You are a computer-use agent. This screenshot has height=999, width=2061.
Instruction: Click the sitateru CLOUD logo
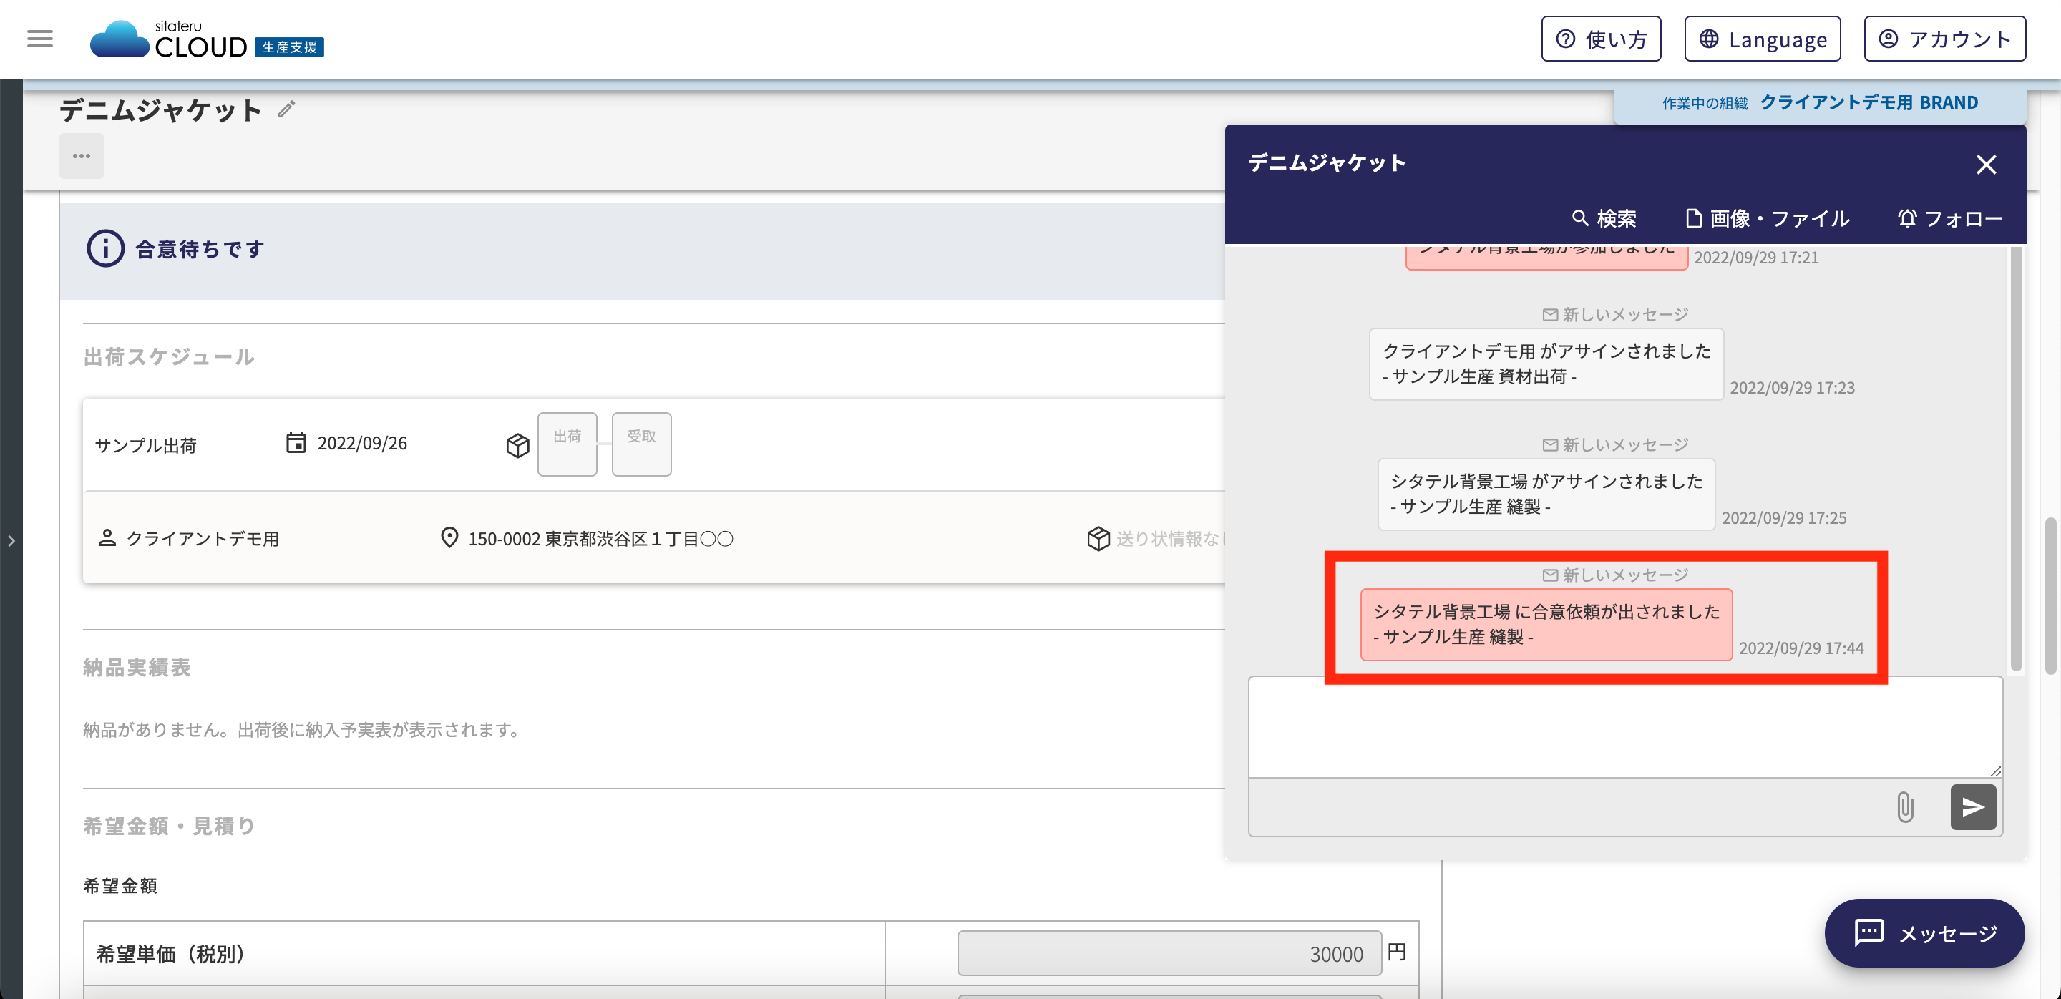click(x=206, y=39)
